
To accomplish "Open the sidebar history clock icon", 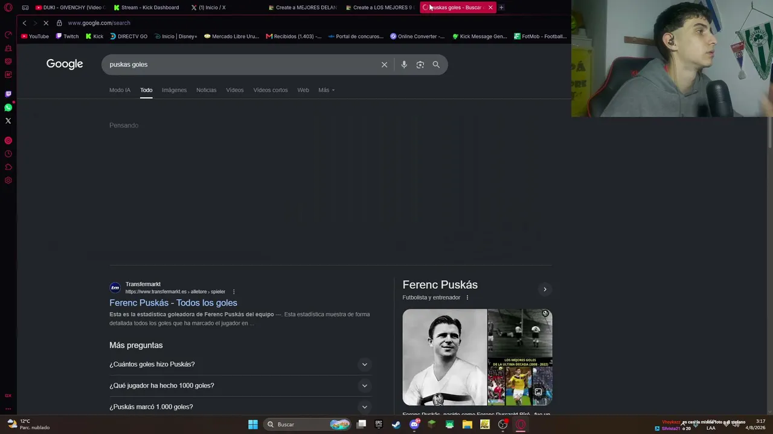I will click(x=8, y=154).
